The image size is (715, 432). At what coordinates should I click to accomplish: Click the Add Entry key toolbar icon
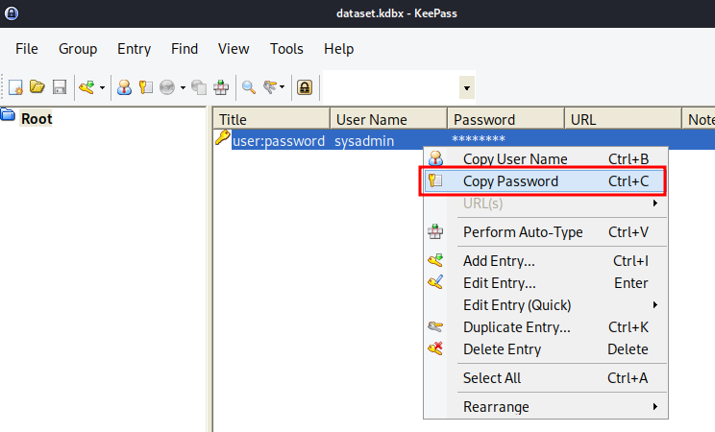(86, 86)
